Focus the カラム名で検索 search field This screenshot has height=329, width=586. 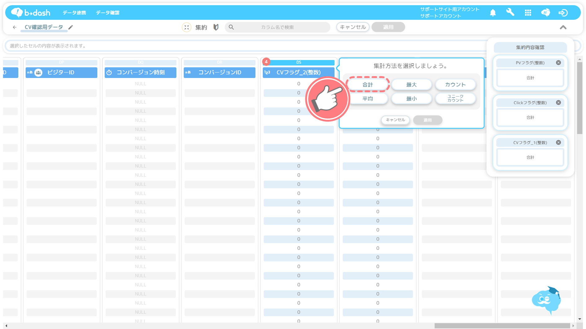click(277, 27)
